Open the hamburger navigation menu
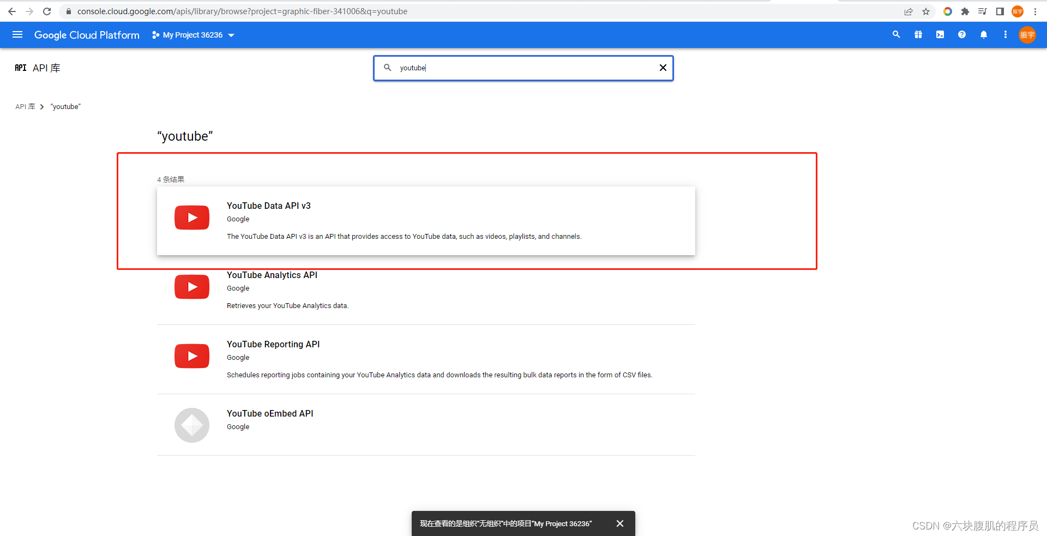This screenshot has width=1047, height=536. coord(17,35)
